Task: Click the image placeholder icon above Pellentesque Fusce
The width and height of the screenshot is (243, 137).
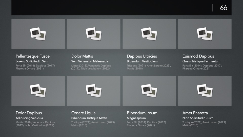Action: (38, 34)
